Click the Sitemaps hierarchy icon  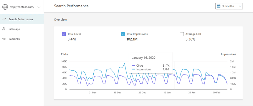pyautogui.click(x=4, y=29)
